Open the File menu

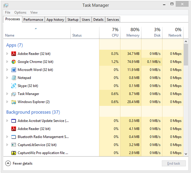pyautogui.click(x=8, y=12)
